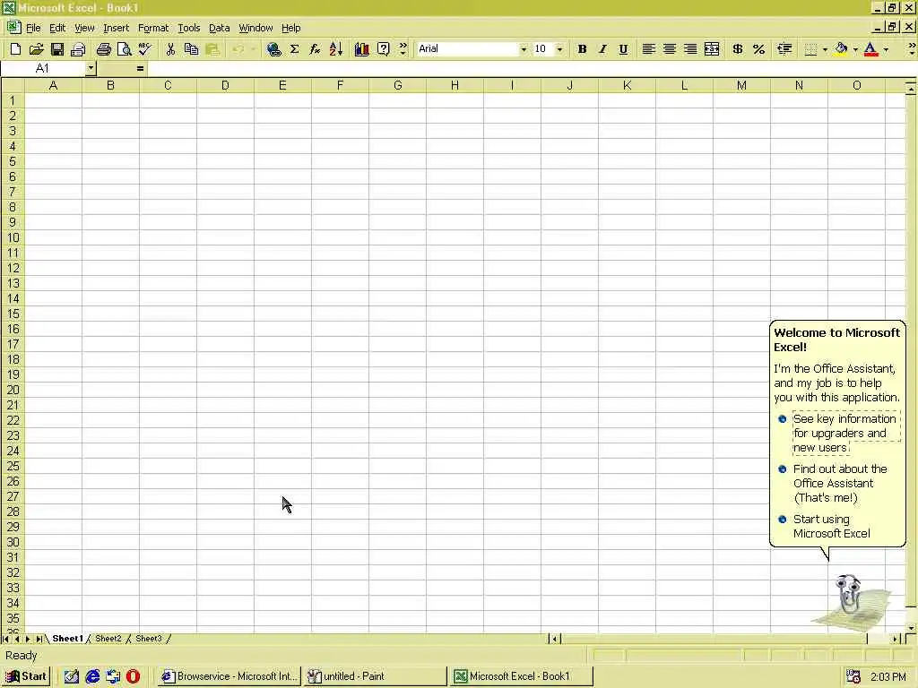Launch Opera from Quick Launch
Image resolution: width=918 pixels, height=688 pixels.
(x=133, y=676)
